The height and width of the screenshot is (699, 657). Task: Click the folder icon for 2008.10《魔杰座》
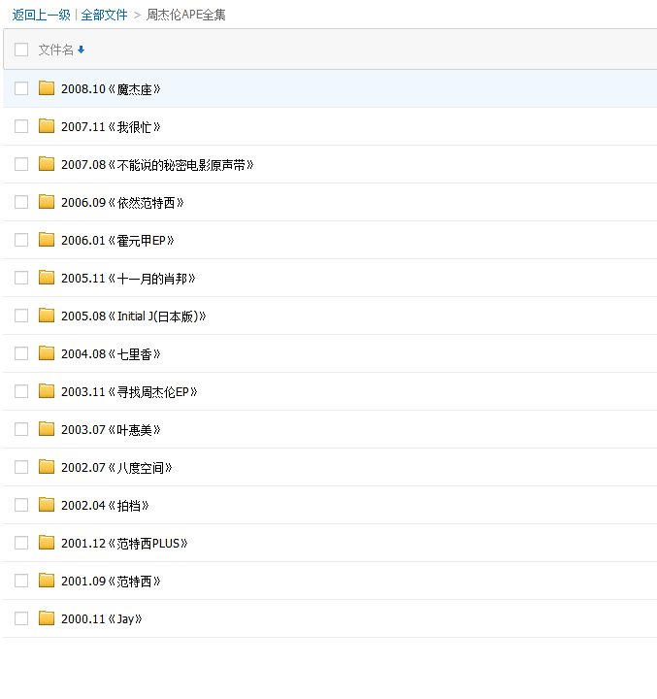pyautogui.click(x=47, y=88)
